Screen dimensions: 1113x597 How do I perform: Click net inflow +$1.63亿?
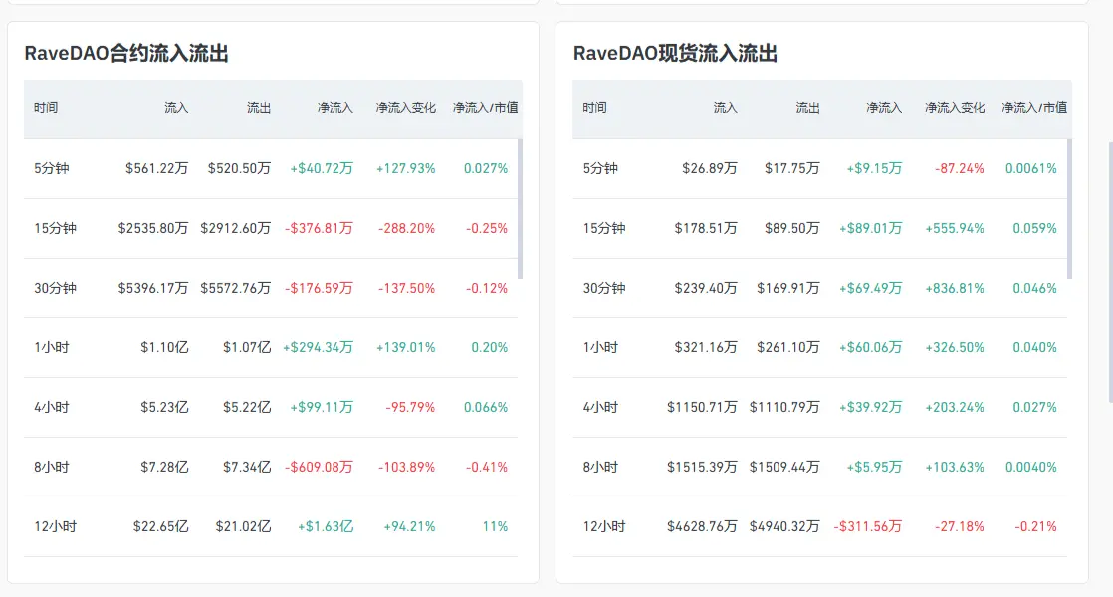[x=326, y=526]
